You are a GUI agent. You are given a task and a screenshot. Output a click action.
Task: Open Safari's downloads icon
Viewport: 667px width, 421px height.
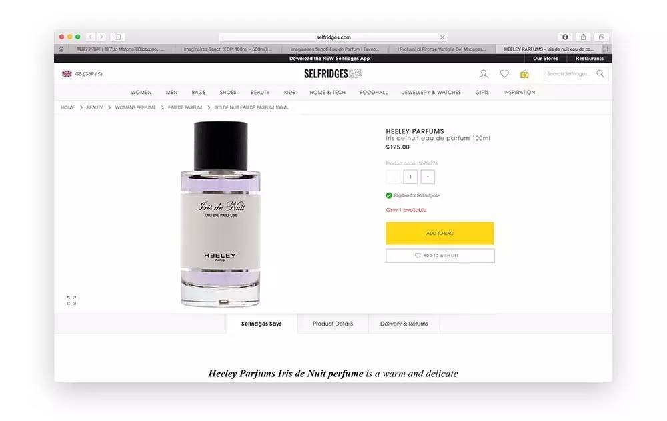565,37
